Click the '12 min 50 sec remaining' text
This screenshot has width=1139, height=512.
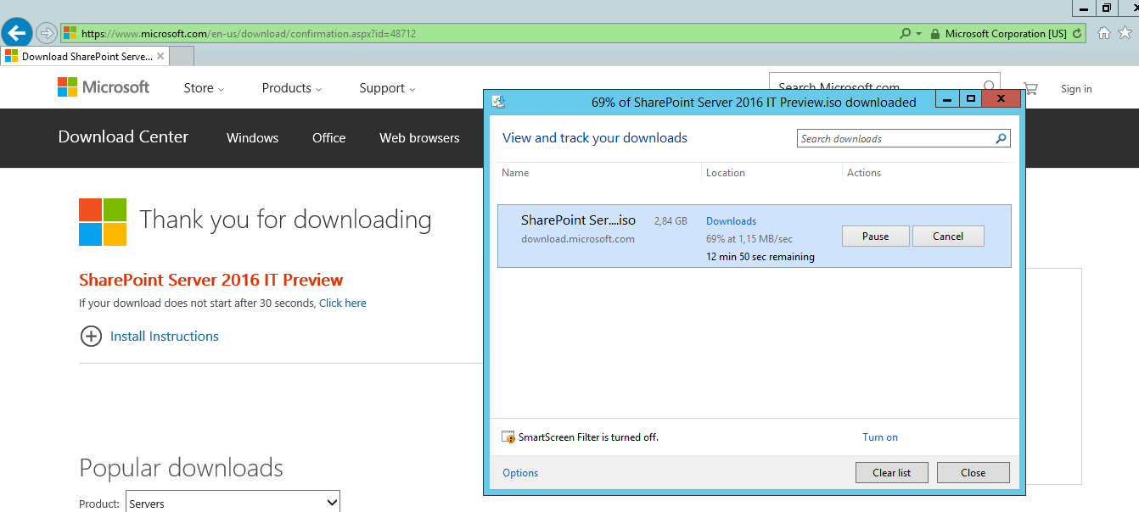click(x=760, y=257)
